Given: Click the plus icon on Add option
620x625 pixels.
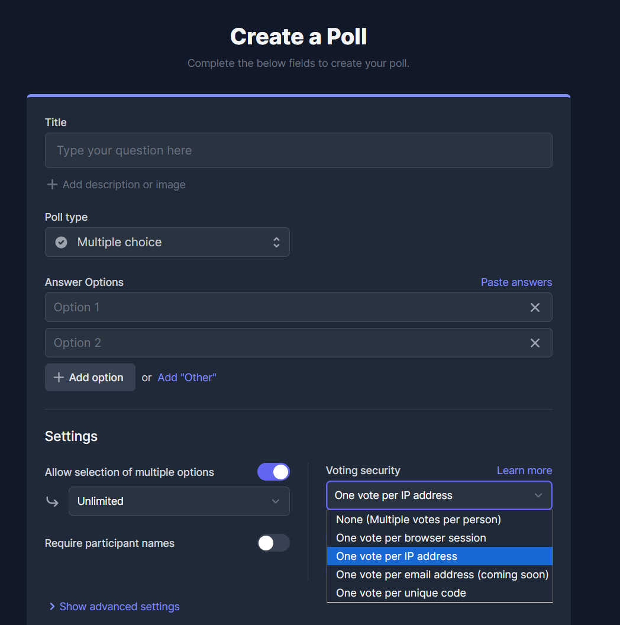Looking at the screenshot, I should pos(59,378).
